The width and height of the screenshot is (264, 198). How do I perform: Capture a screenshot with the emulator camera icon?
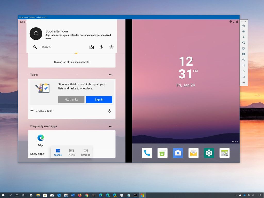point(243,54)
